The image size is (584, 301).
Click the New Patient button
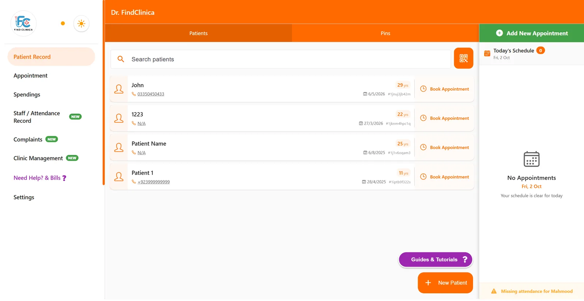pyautogui.click(x=445, y=283)
